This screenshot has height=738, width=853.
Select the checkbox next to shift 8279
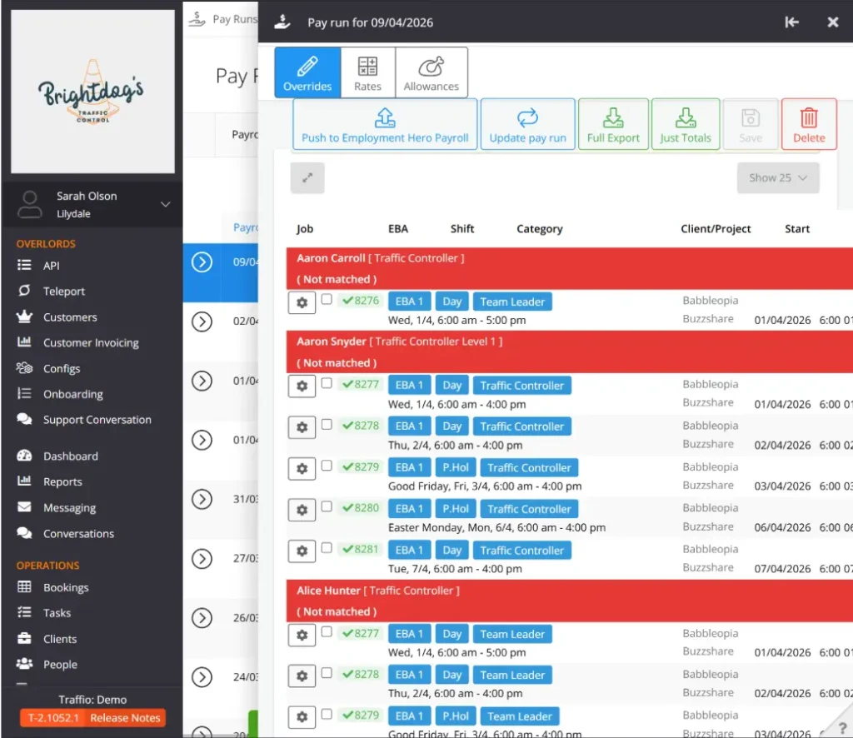point(327,466)
